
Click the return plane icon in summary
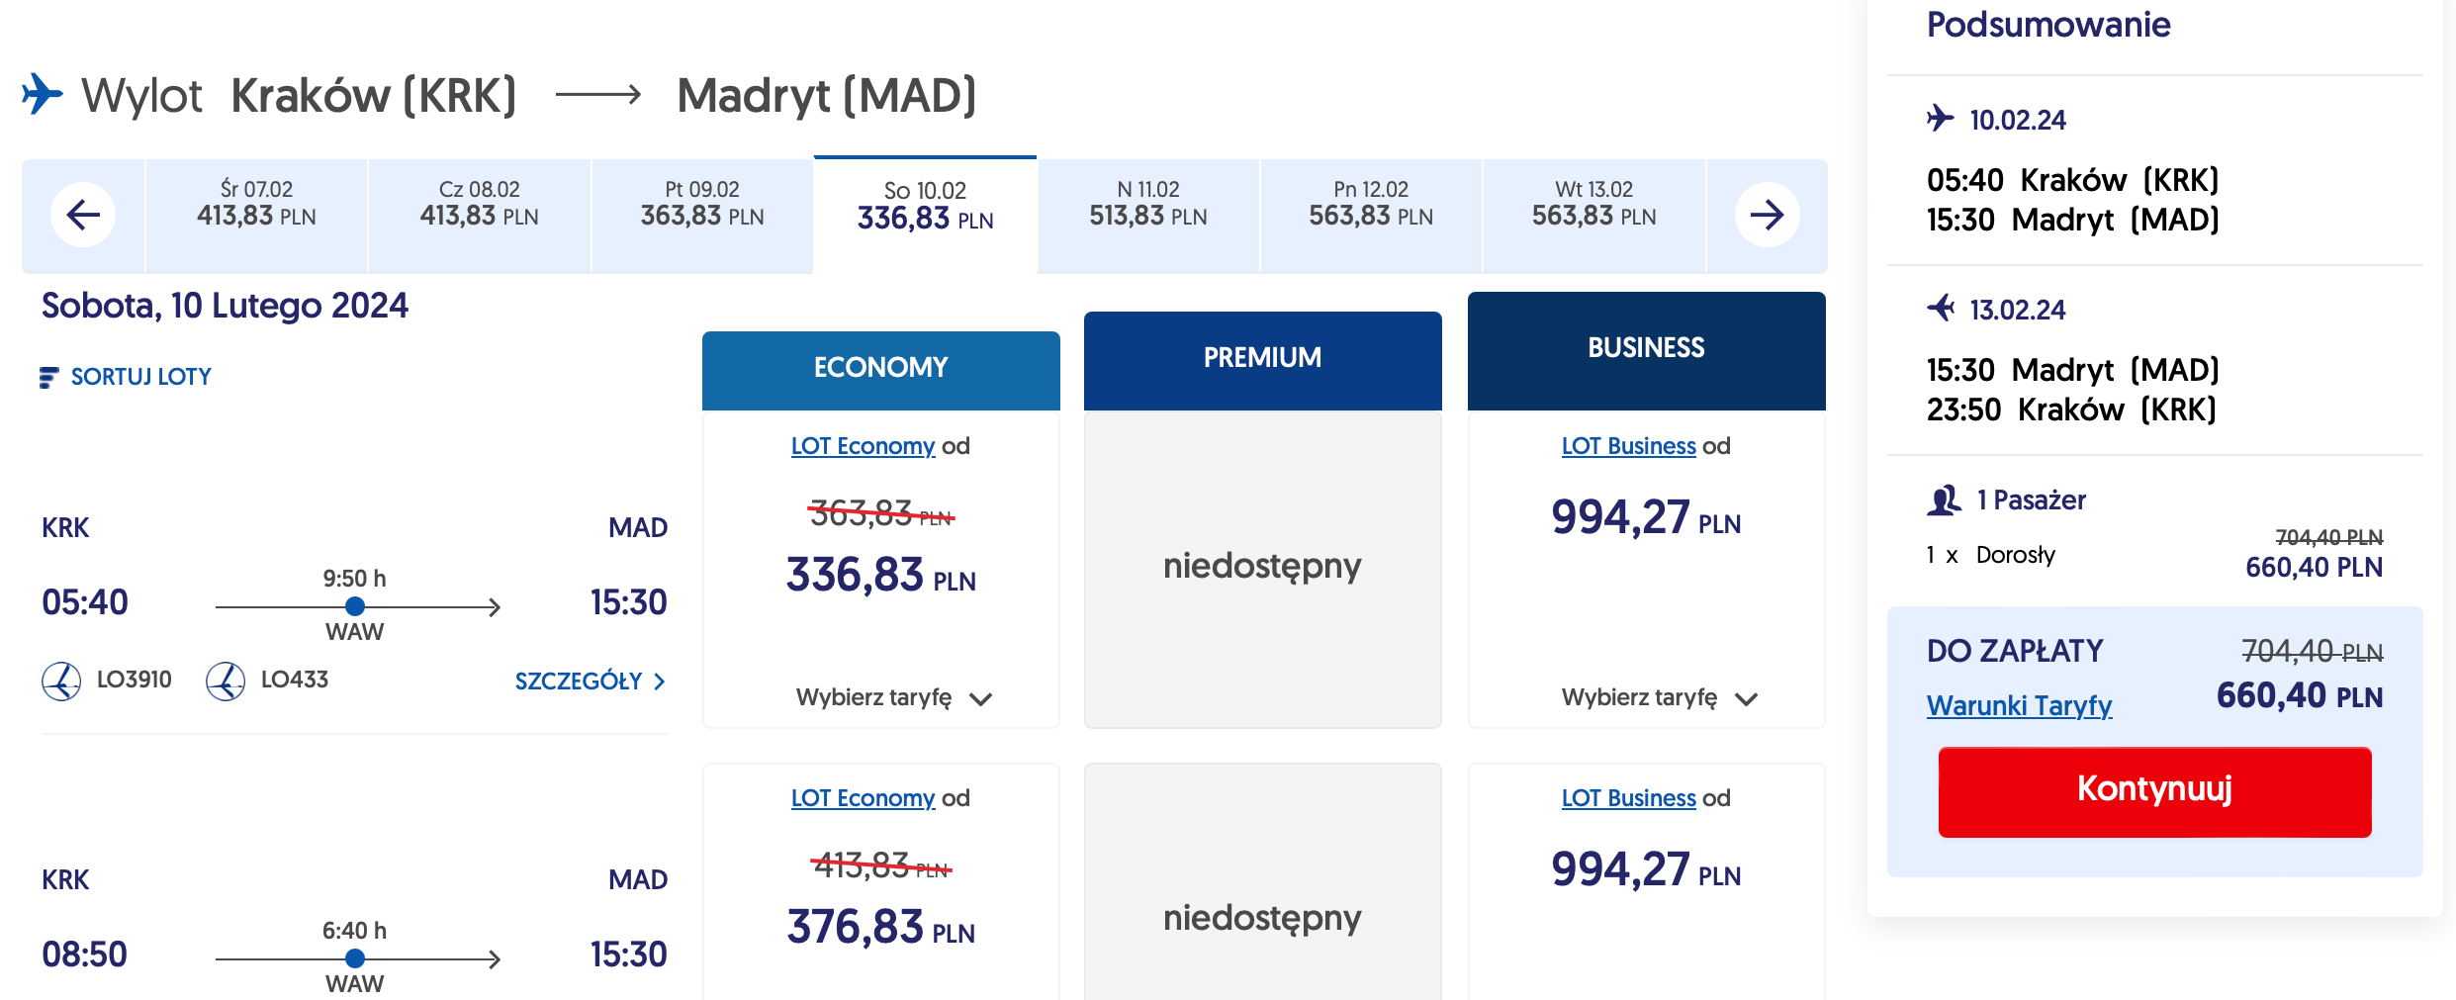(x=1941, y=309)
